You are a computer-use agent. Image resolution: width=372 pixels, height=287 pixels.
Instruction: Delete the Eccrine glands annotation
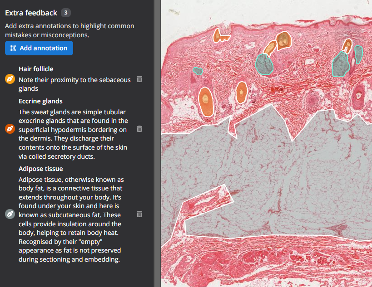click(139, 129)
